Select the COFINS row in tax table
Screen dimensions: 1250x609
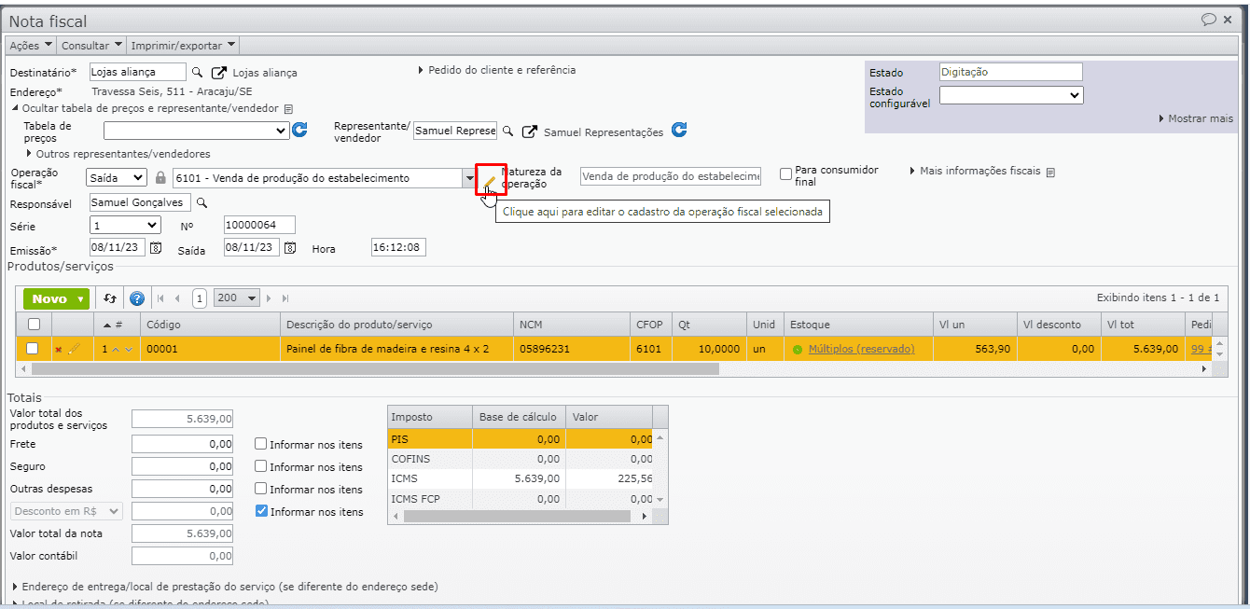coord(521,459)
